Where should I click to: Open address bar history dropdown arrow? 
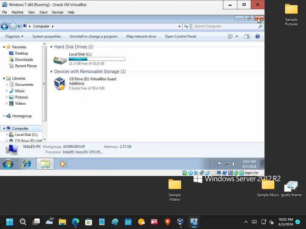[179, 26]
